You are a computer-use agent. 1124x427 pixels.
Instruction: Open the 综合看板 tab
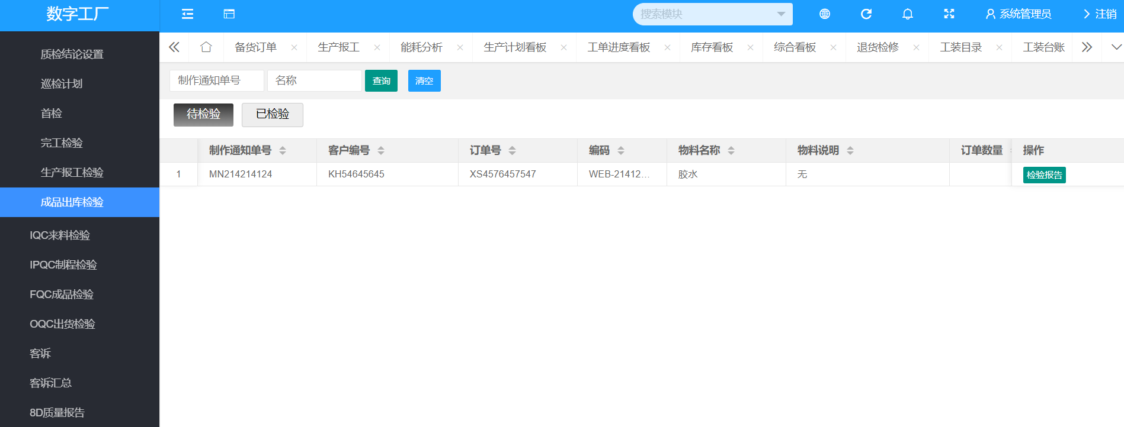(795, 47)
